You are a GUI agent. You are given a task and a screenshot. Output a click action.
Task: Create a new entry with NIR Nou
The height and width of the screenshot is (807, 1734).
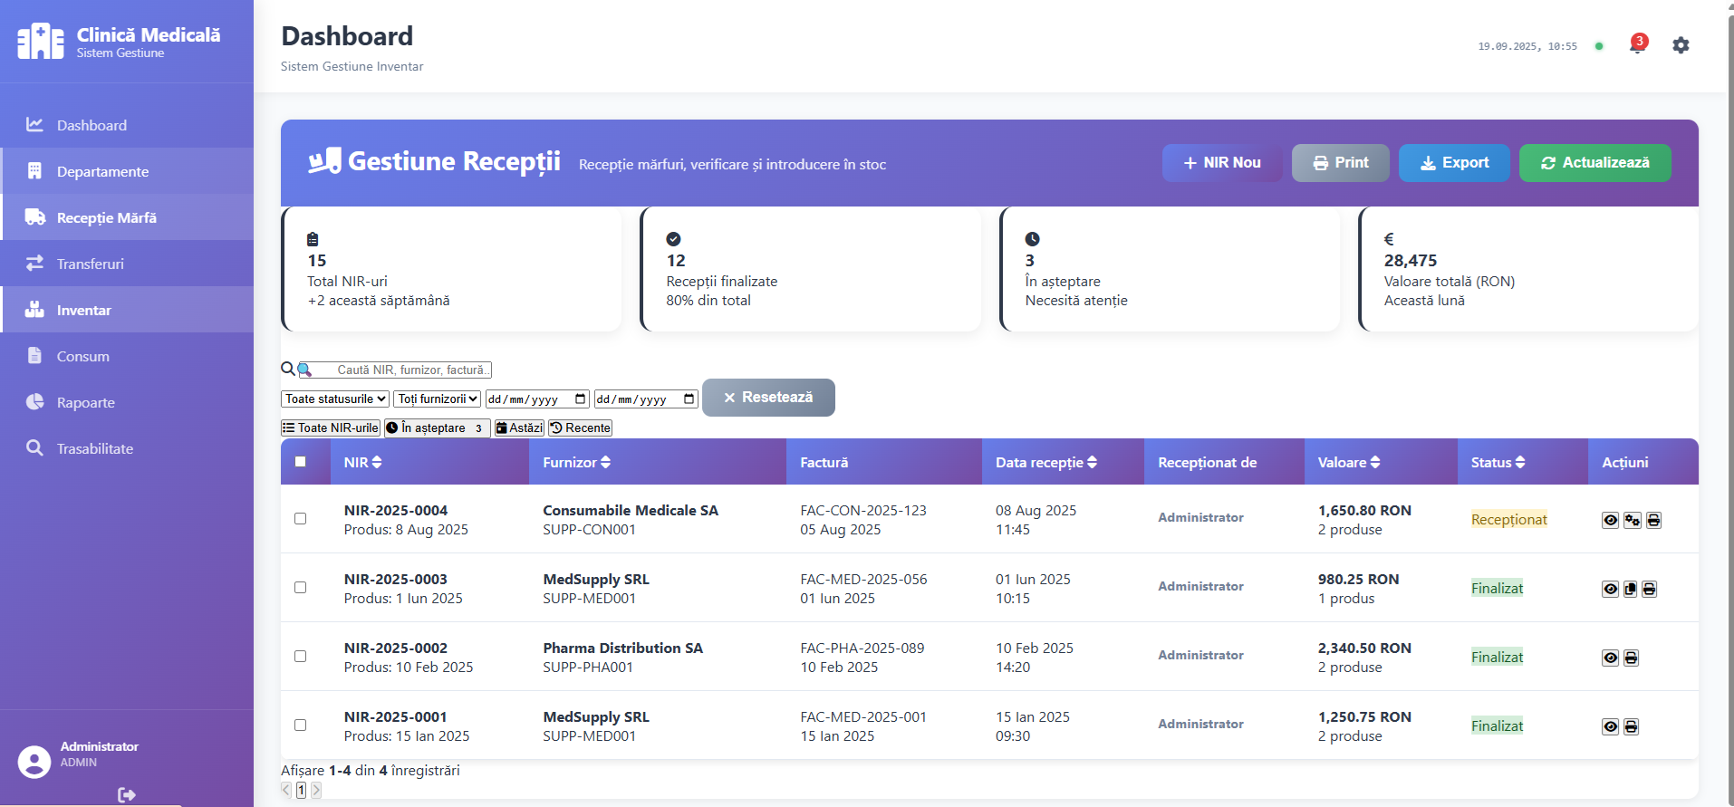[1222, 163]
